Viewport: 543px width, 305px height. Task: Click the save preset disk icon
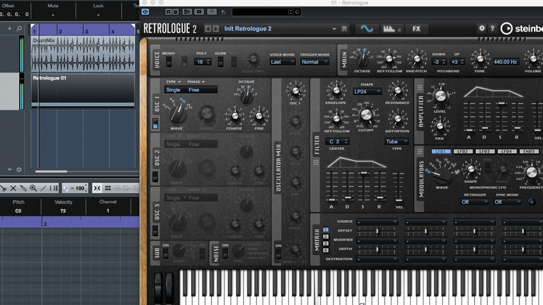pyautogui.click(x=344, y=29)
